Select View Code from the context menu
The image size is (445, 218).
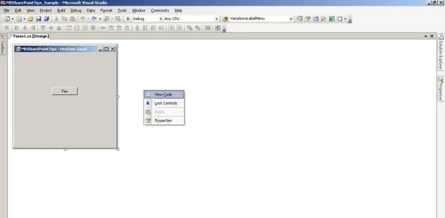(164, 94)
